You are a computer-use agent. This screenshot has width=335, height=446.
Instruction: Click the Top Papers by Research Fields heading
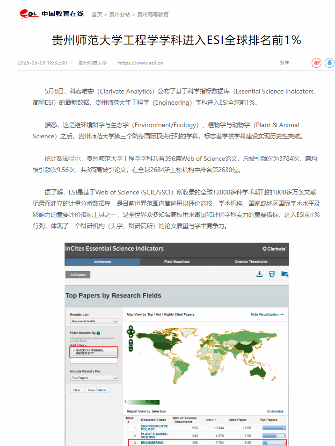point(113,295)
